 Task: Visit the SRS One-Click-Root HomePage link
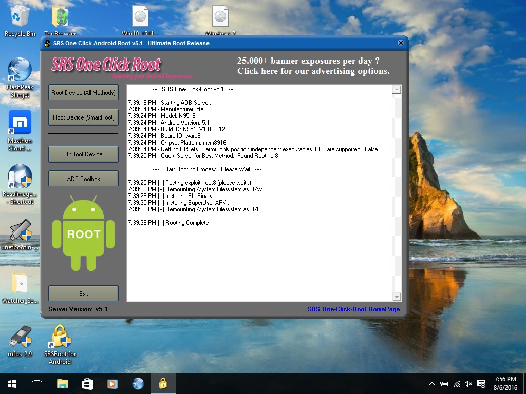point(353,309)
